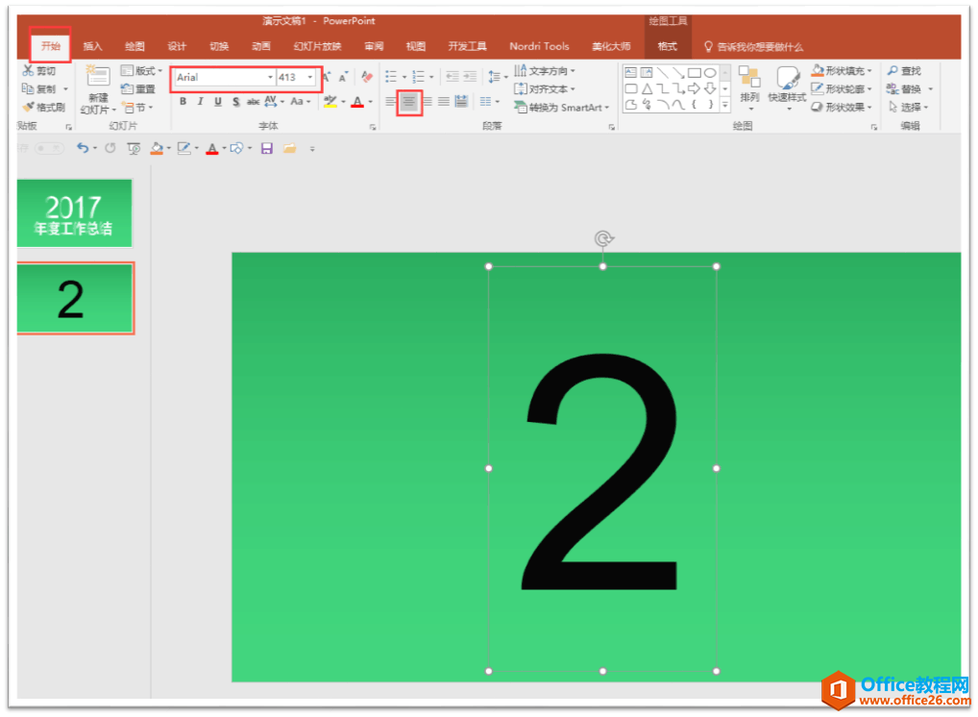The width and height of the screenshot is (978, 717).
Task: Switch to the Insert (插入) tab
Action: [x=92, y=46]
